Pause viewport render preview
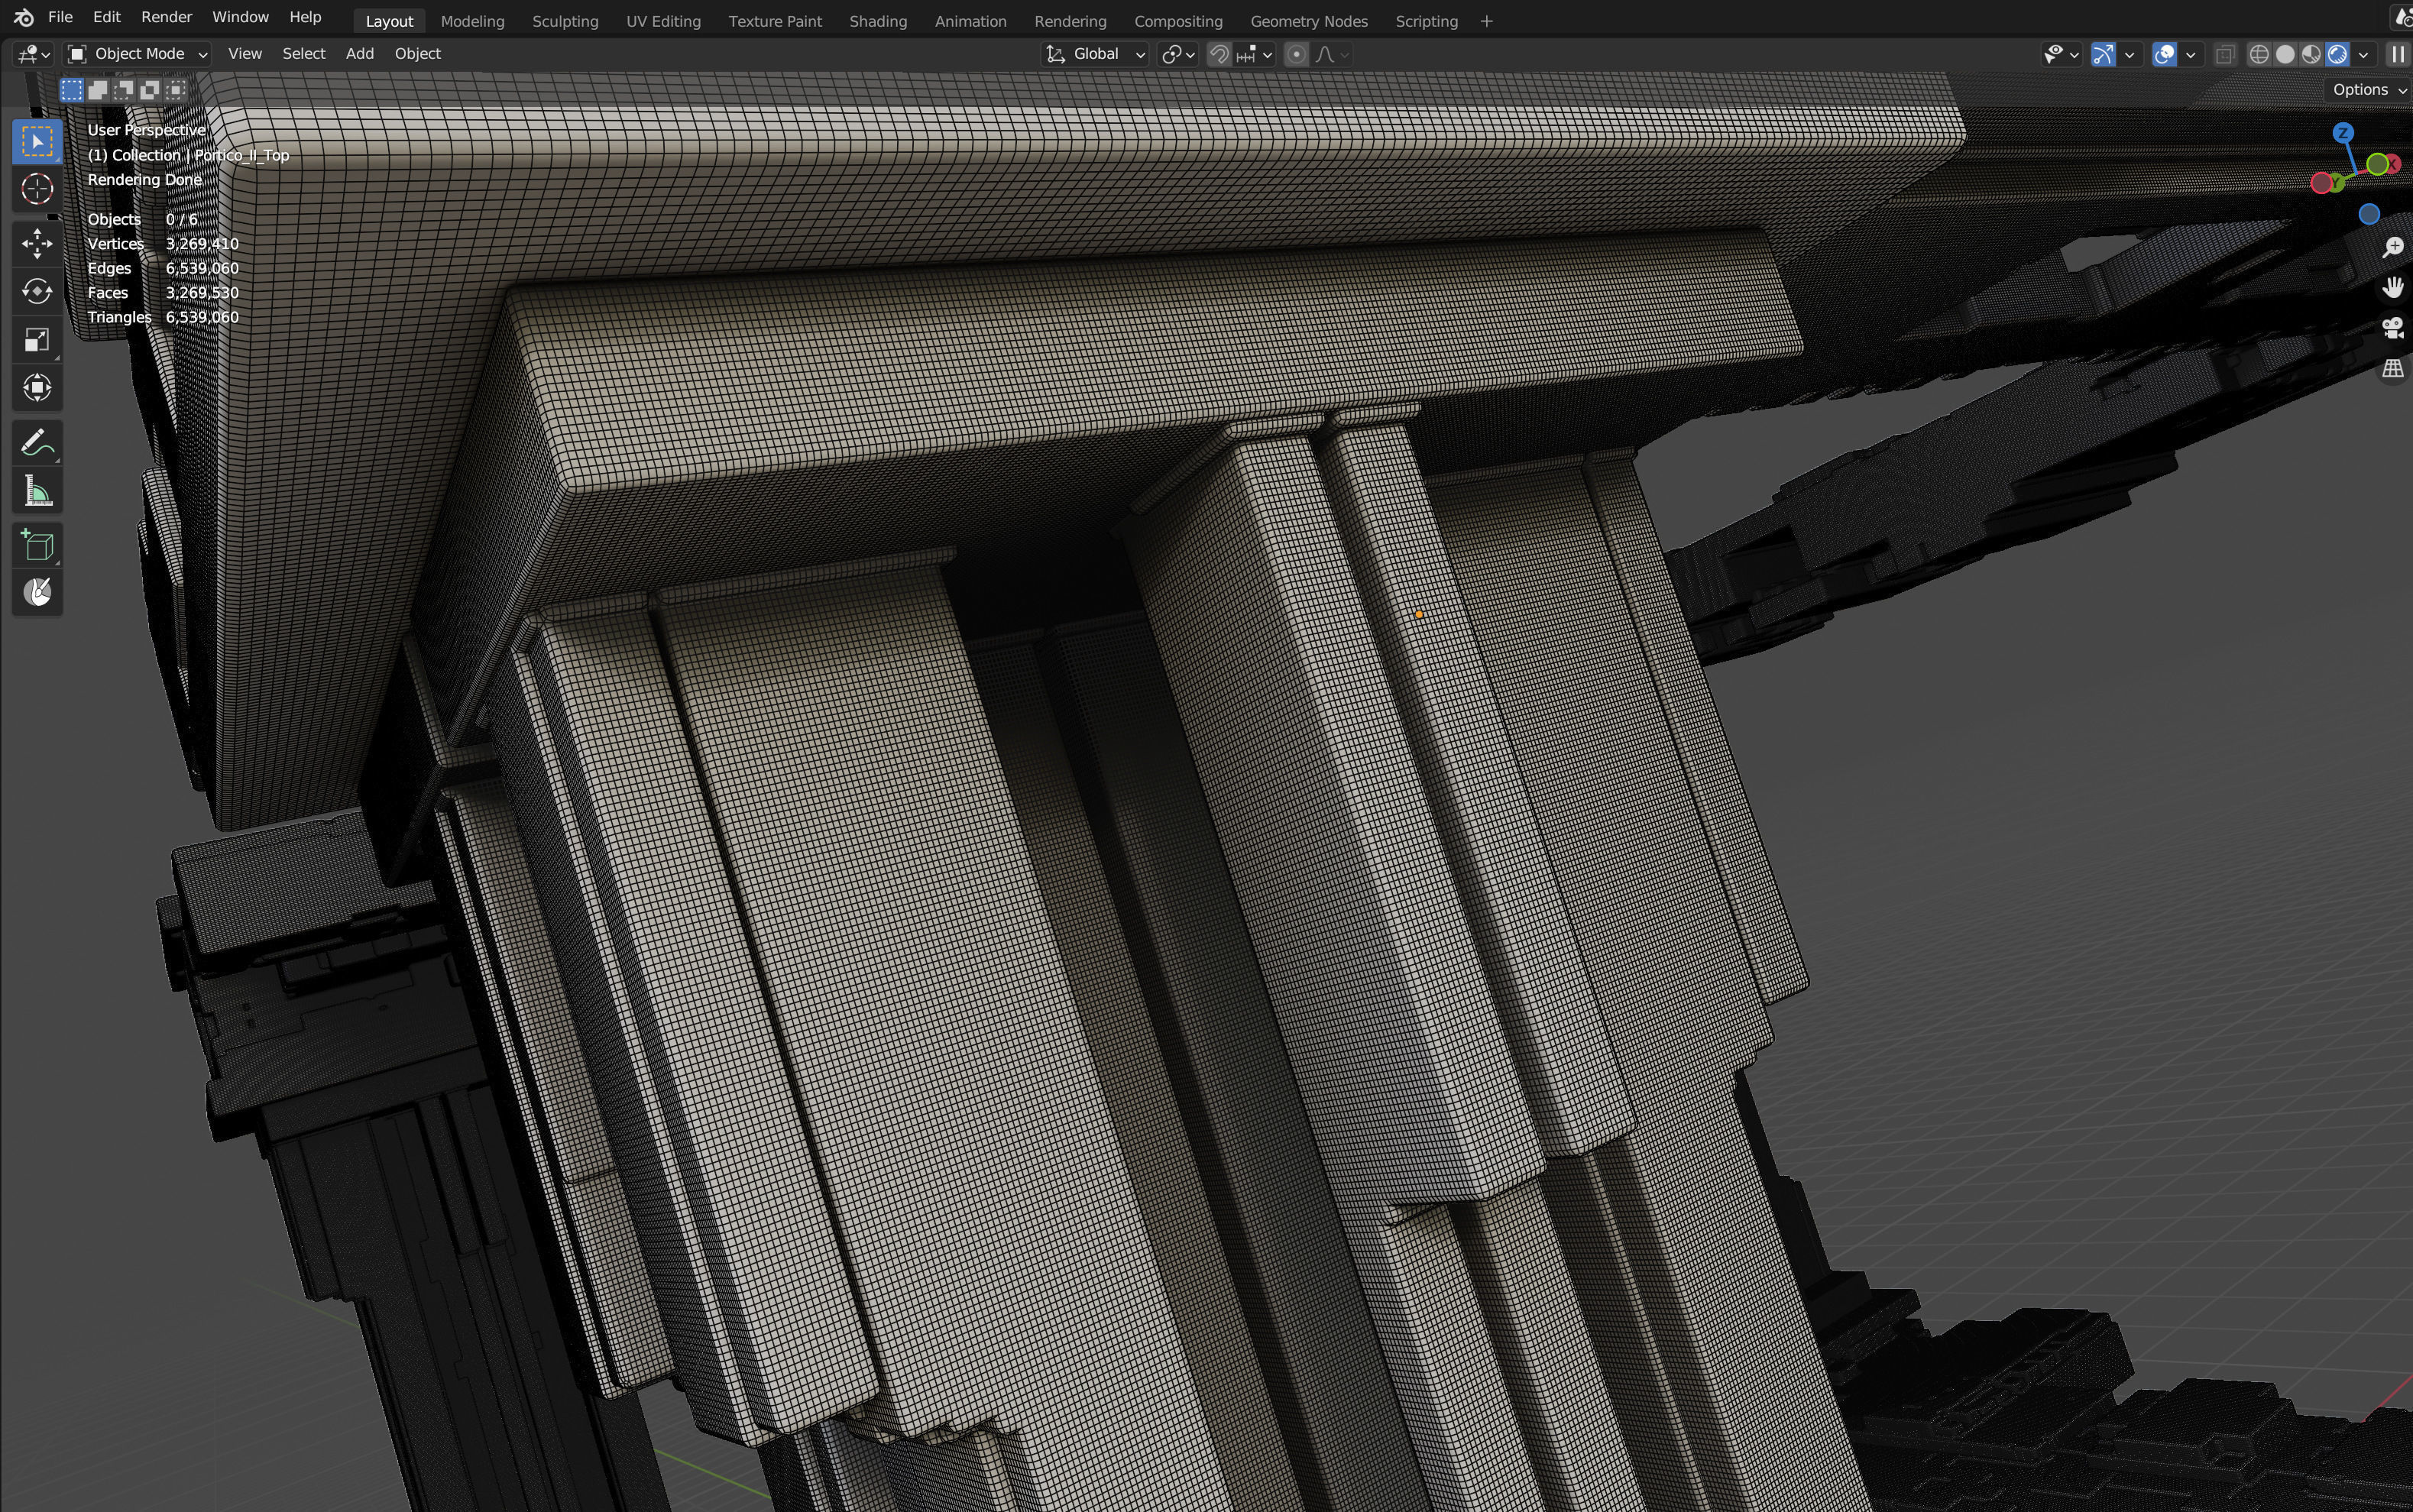The height and width of the screenshot is (1512, 2413). point(2398,54)
